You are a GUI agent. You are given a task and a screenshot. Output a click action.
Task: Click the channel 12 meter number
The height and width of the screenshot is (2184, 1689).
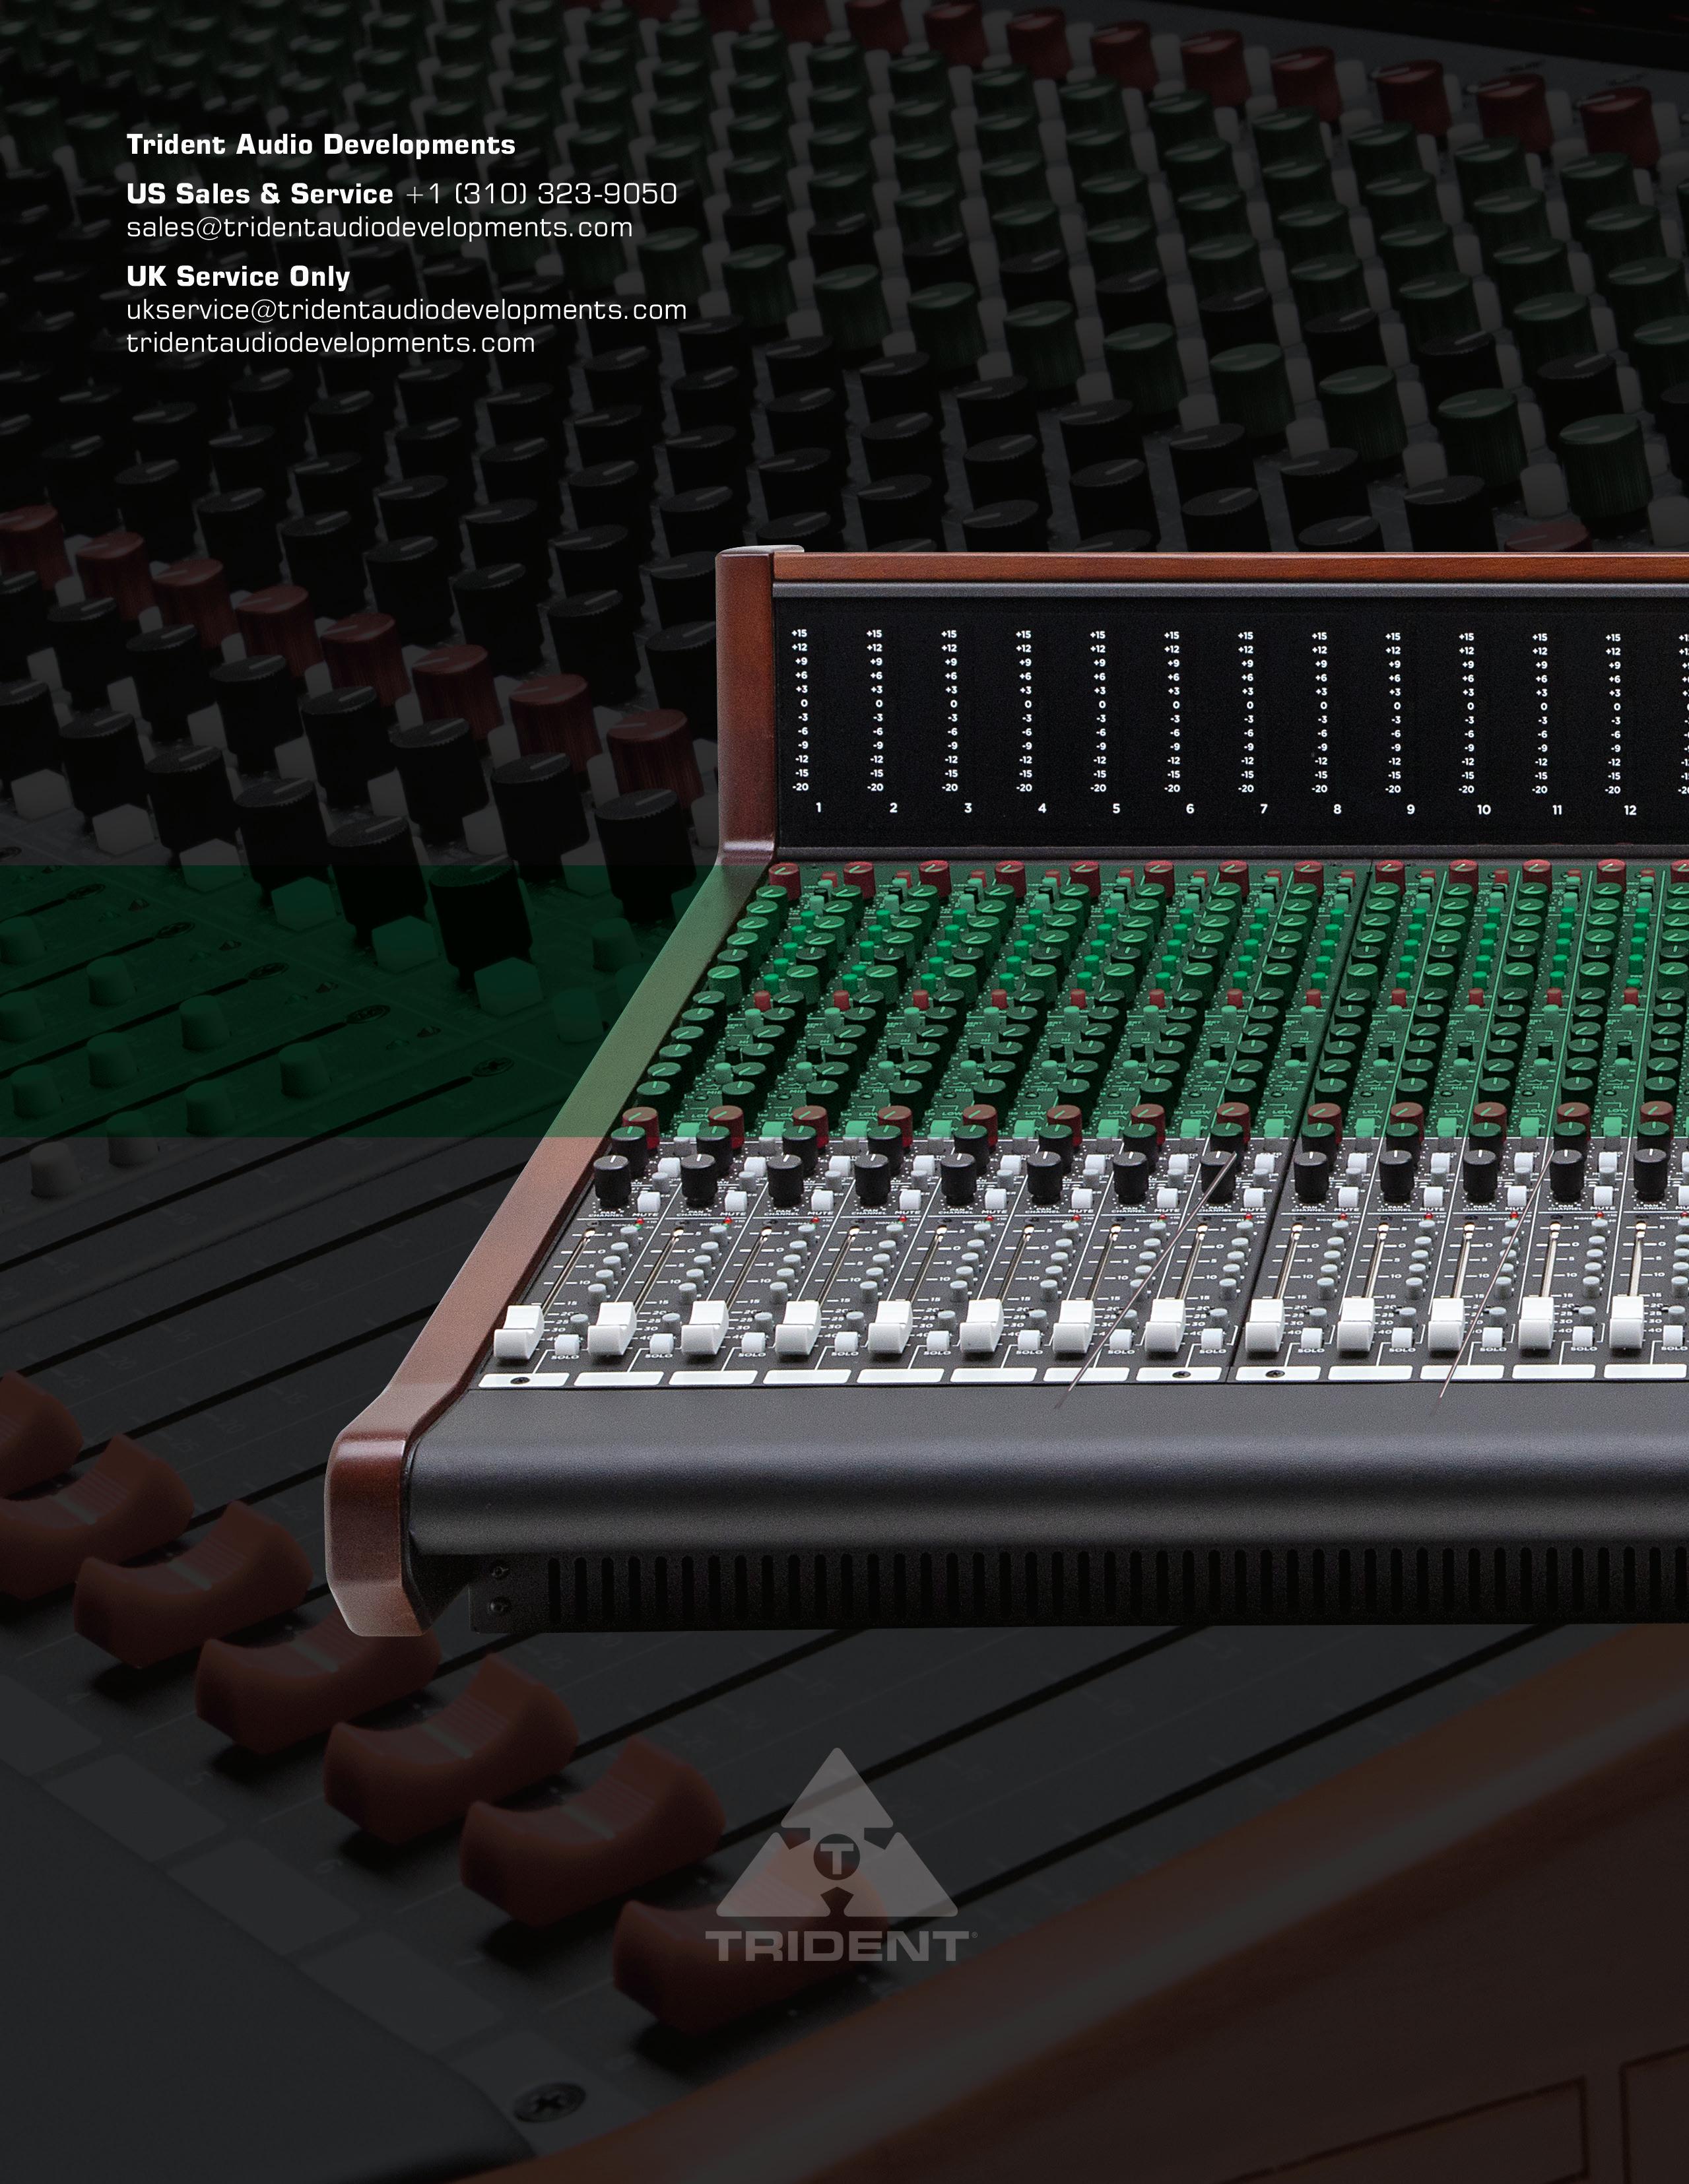click(1629, 810)
